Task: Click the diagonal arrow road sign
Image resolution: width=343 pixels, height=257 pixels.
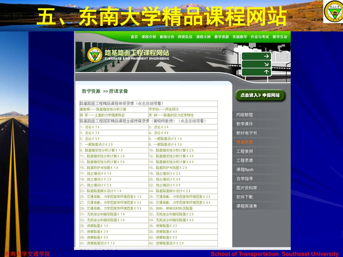Action: tap(256, 64)
